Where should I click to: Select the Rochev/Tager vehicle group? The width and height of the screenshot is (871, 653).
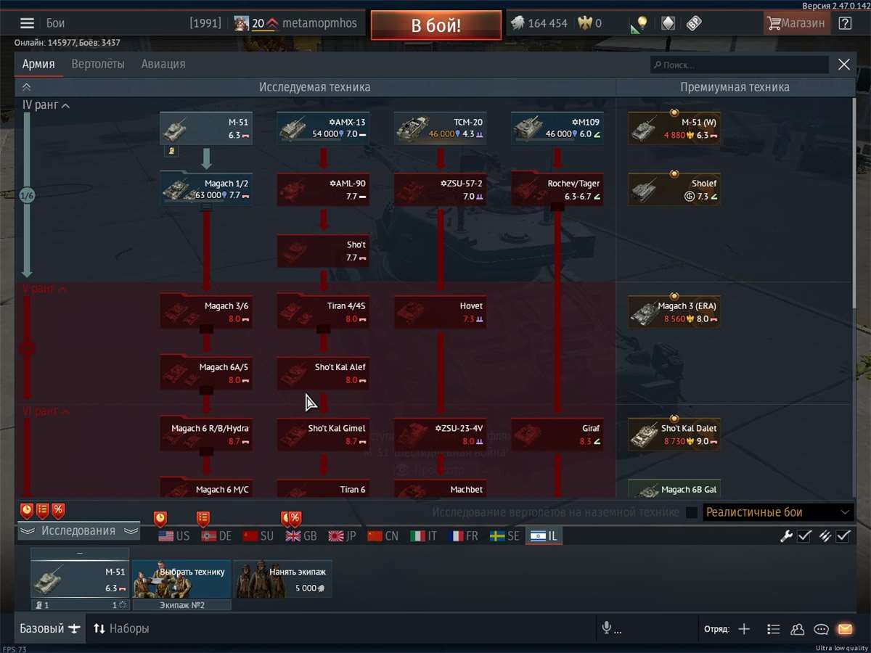coord(557,189)
